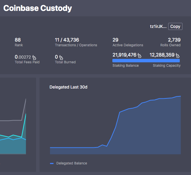Viewport: 191px width, 175px height.
Task: Click the Staking Balance label
Action: (x=126, y=65)
